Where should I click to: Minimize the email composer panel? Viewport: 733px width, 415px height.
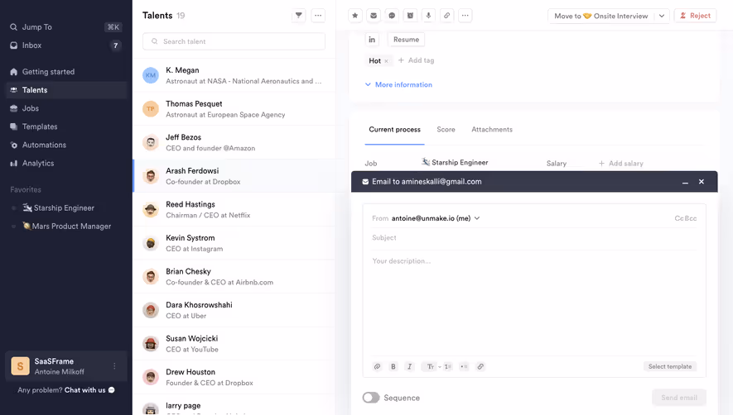tap(685, 182)
